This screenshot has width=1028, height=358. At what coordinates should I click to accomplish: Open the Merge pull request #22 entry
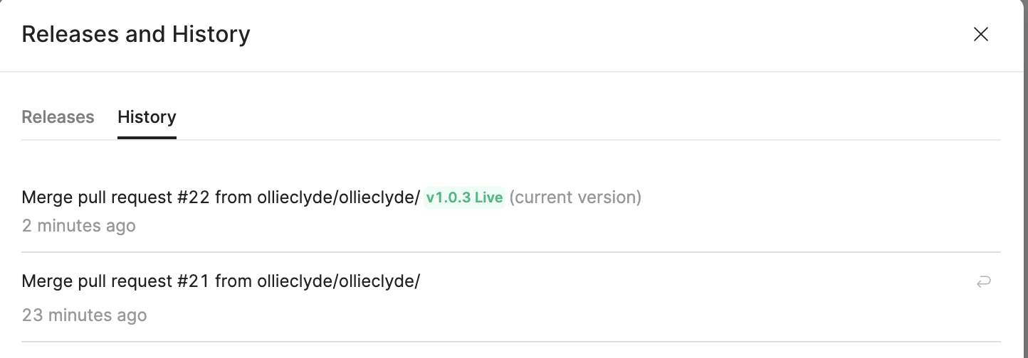coord(221,197)
